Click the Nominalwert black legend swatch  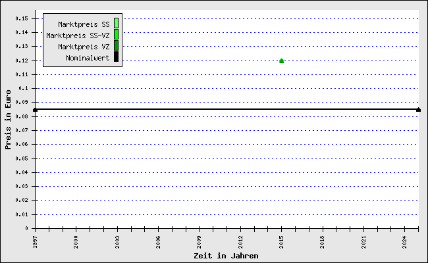[117, 57]
